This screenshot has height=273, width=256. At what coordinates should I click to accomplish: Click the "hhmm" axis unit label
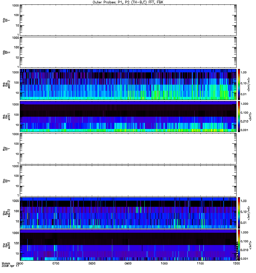tap(6, 263)
